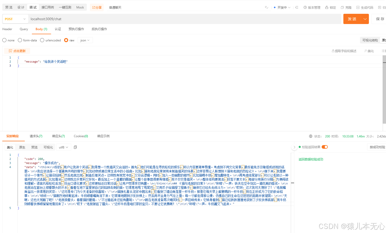Click the 分享 share button
The width and height of the screenshot is (386, 233).
coord(97,7)
